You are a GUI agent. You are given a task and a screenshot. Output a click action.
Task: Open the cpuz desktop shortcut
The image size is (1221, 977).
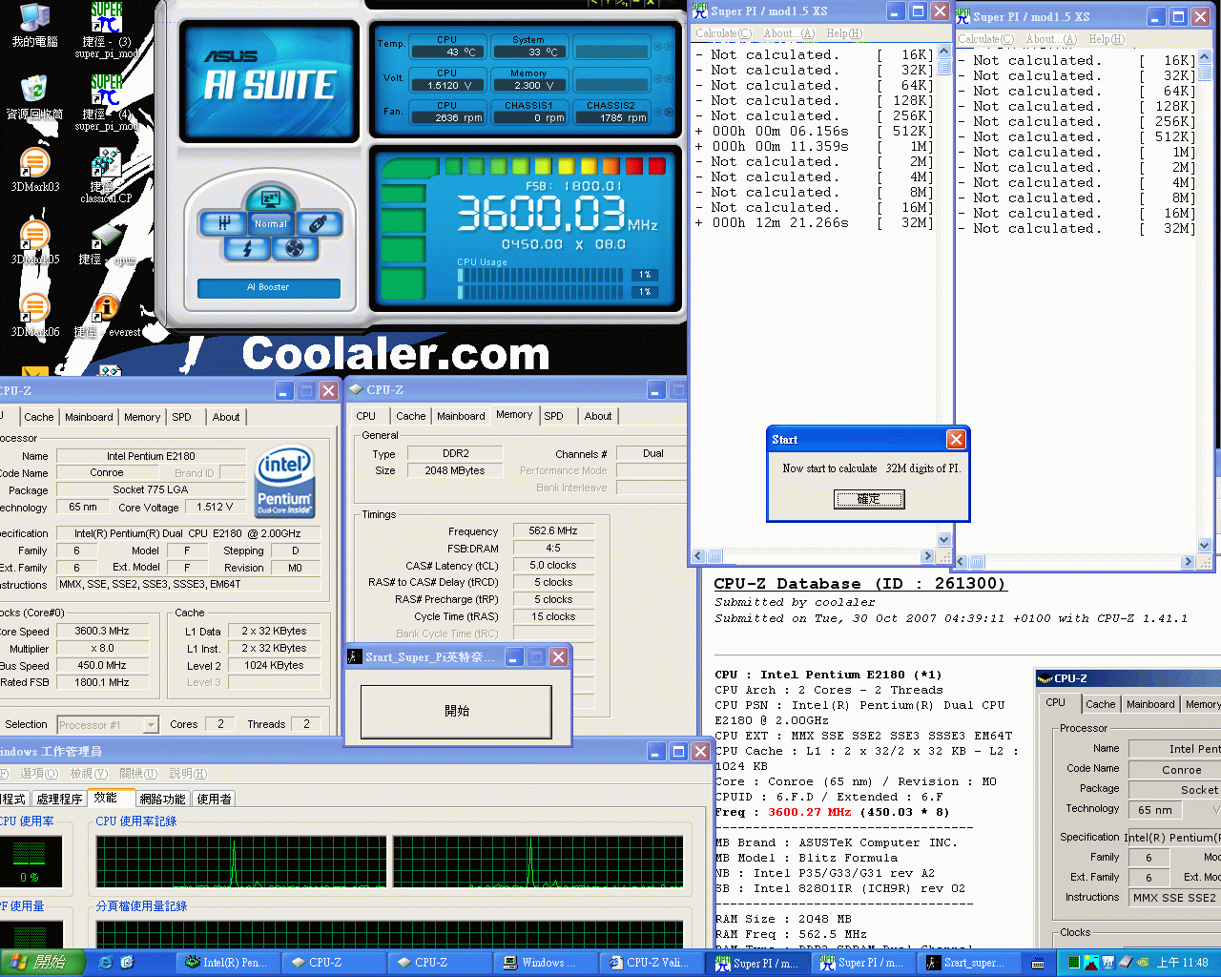point(106,244)
